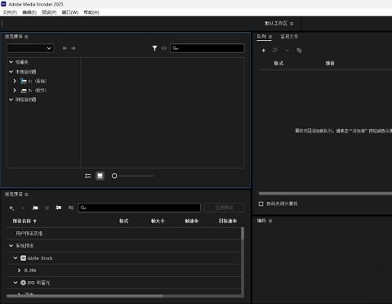Collapse the Adobe Stock preset group
392x304 pixels.
coord(16,258)
